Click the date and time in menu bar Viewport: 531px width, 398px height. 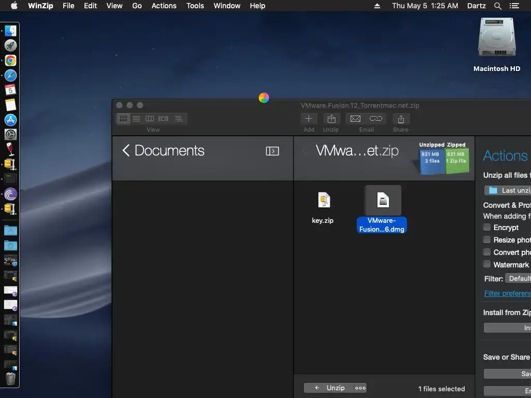[425, 6]
